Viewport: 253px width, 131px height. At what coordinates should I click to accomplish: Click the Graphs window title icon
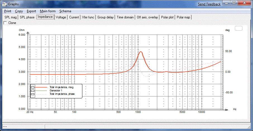click(x=4, y=4)
